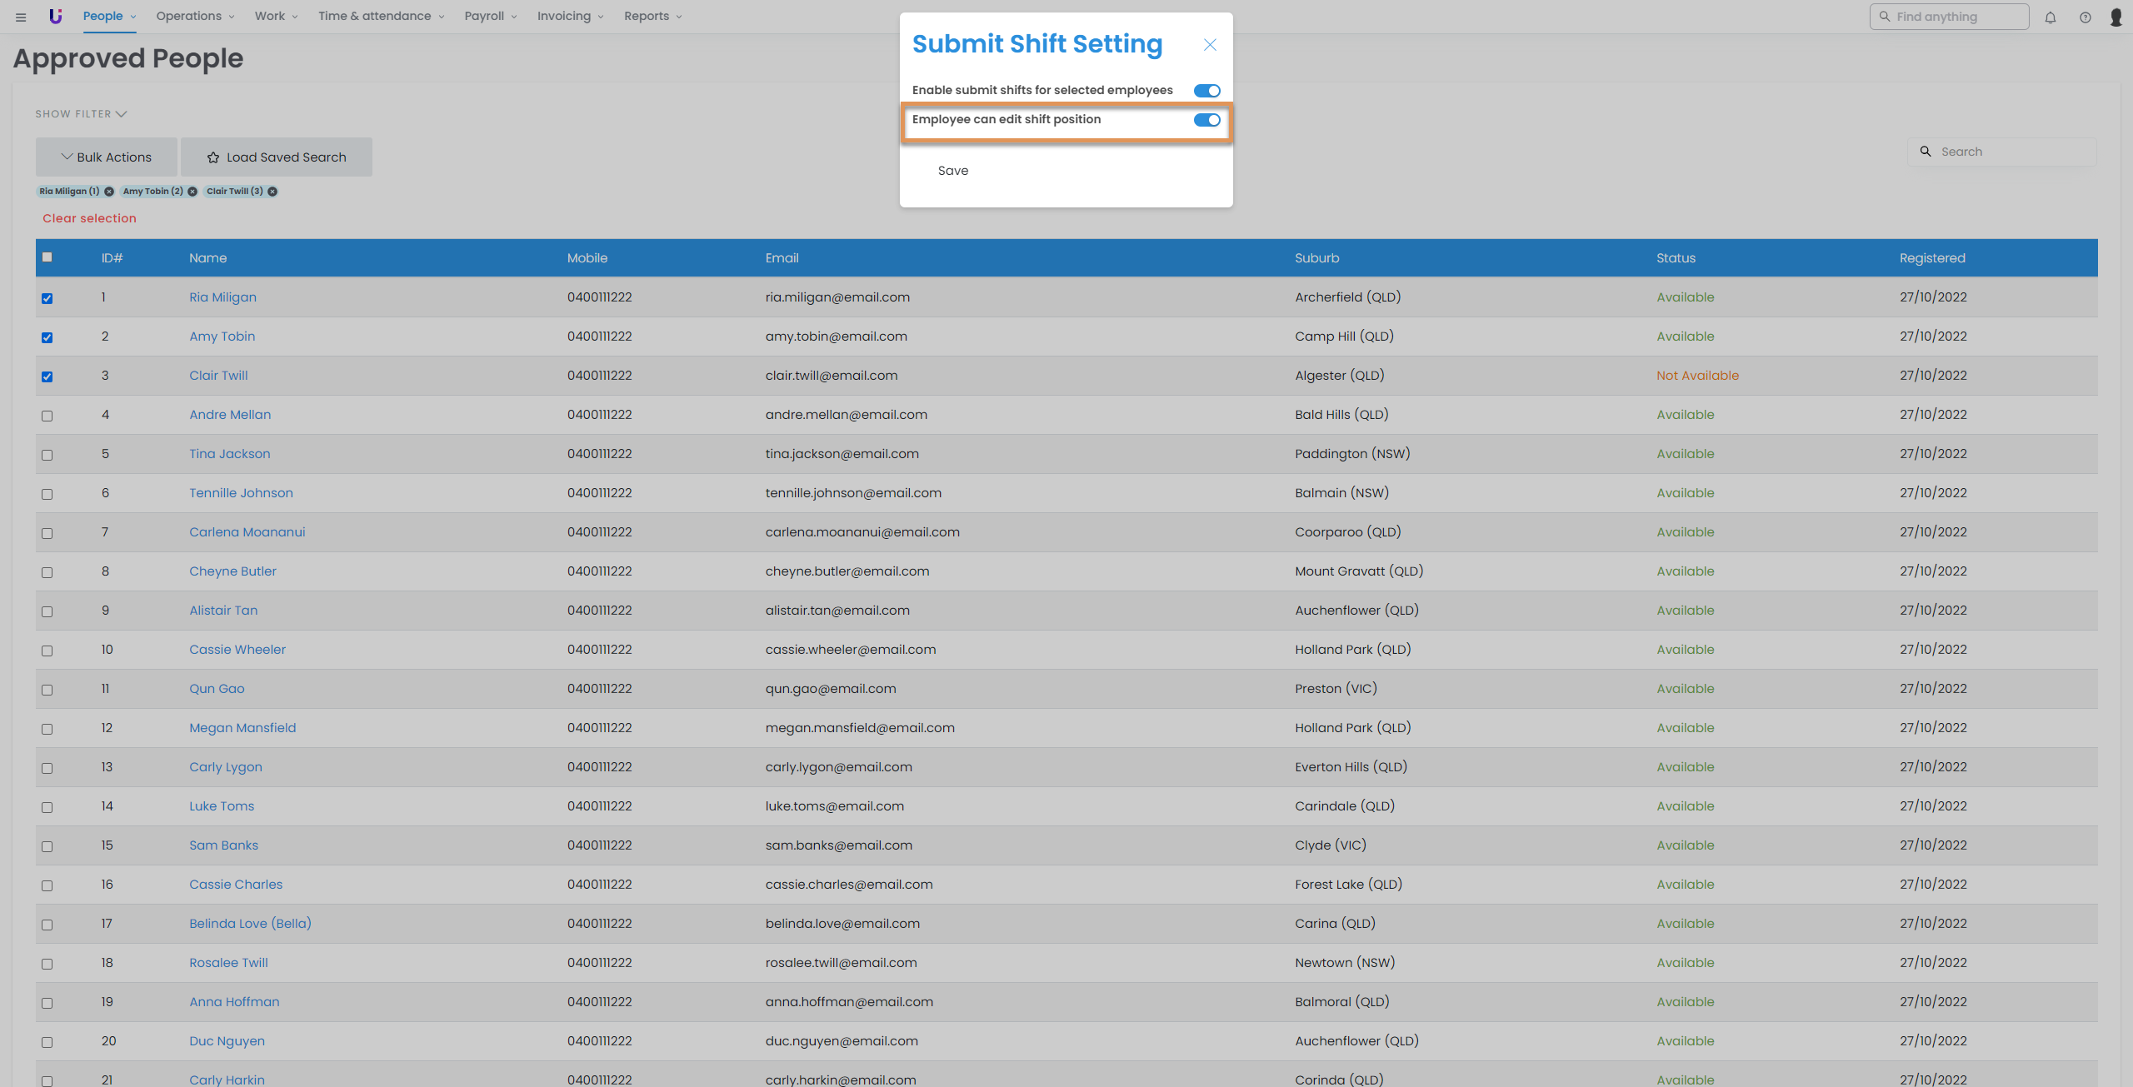2133x1087 pixels.
Task: Expand the Show Filter section
Action: (81, 114)
